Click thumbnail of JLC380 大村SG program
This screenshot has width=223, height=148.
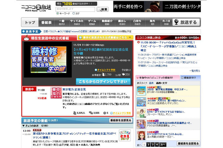(x=141, y=102)
